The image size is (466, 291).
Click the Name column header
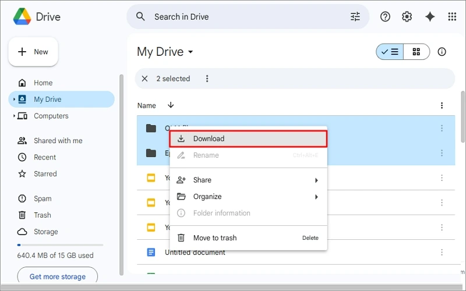click(147, 106)
